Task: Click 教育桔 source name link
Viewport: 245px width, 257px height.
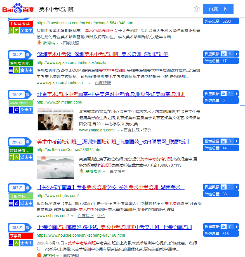Action: coord(49,43)
